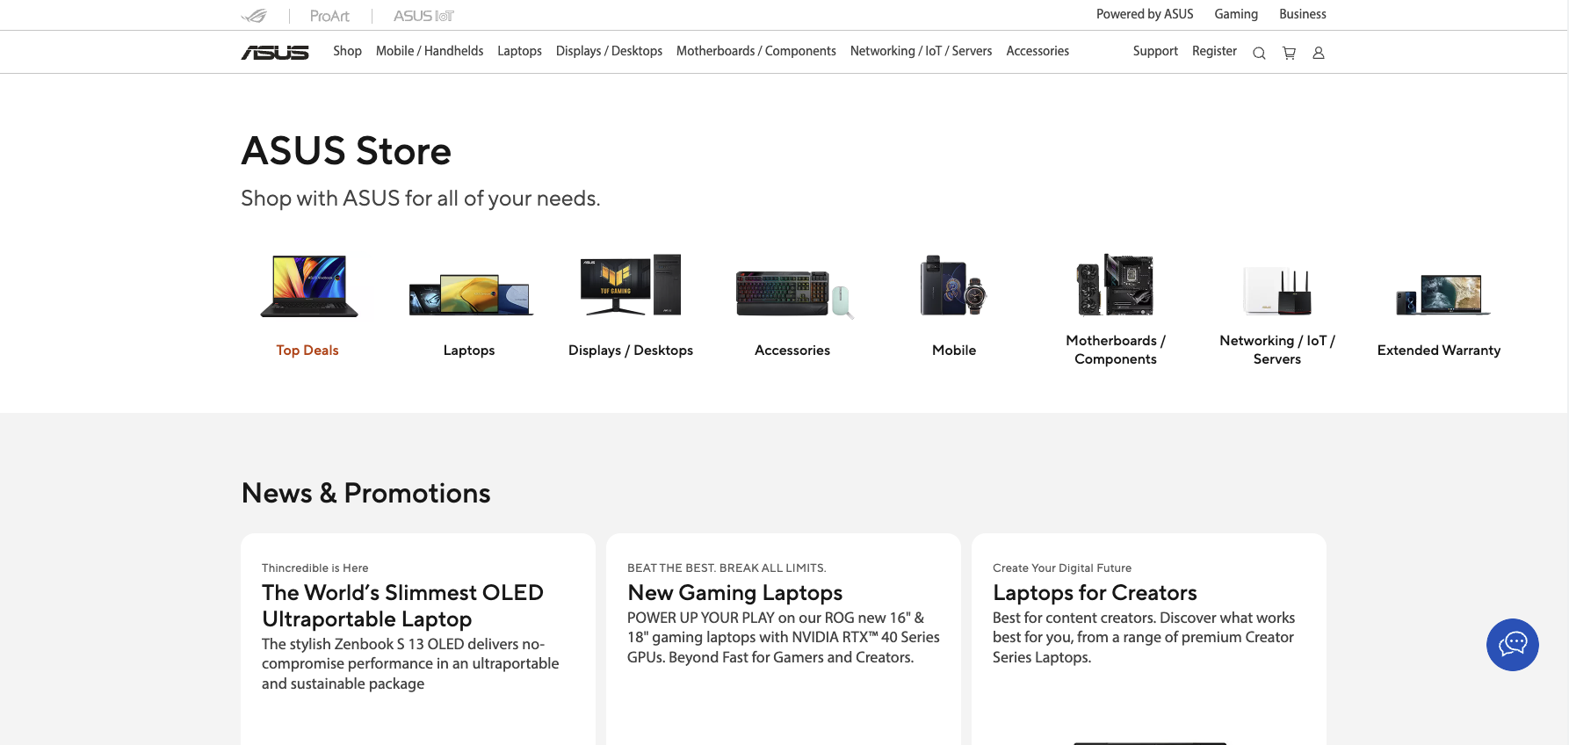Open Powered by ASUS link

coord(1145,14)
